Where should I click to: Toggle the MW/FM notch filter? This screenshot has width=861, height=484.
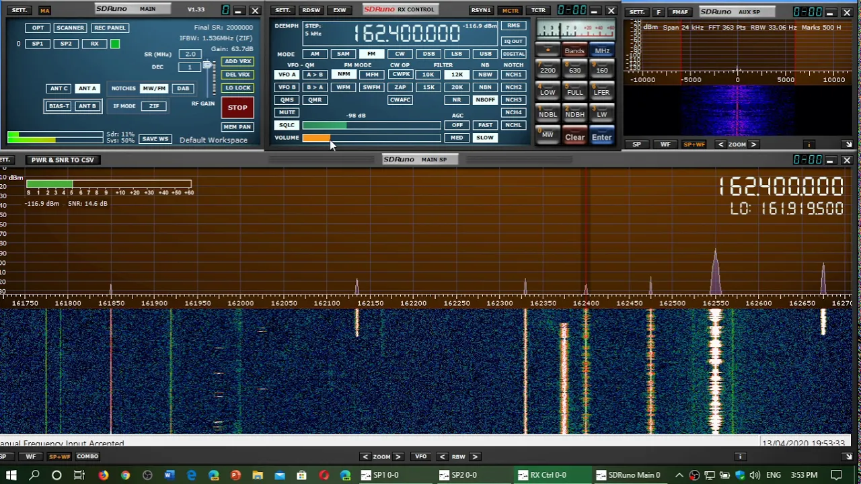(x=154, y=89)
